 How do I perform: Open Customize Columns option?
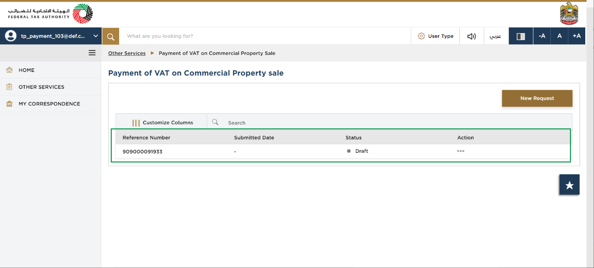[x=163, y=123]
